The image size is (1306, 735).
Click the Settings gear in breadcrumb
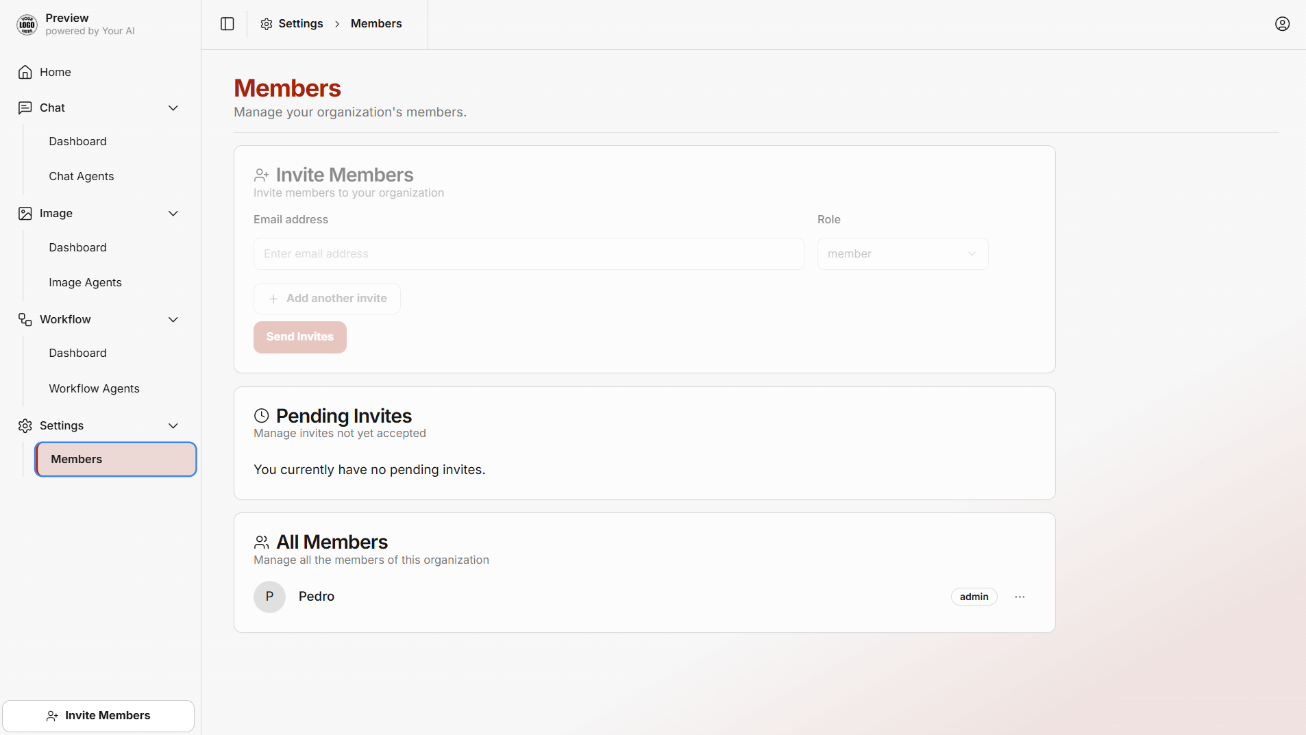pos(267,24)
